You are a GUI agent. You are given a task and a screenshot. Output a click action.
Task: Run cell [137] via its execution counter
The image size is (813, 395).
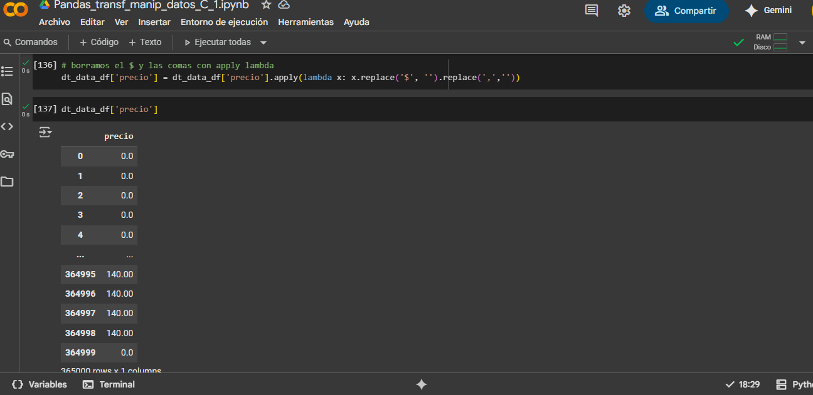tap(45, 109)
